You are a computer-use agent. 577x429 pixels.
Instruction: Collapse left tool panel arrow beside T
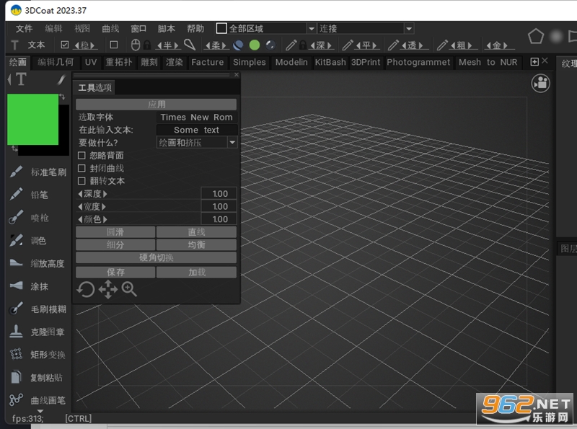(x=9, y=79)
